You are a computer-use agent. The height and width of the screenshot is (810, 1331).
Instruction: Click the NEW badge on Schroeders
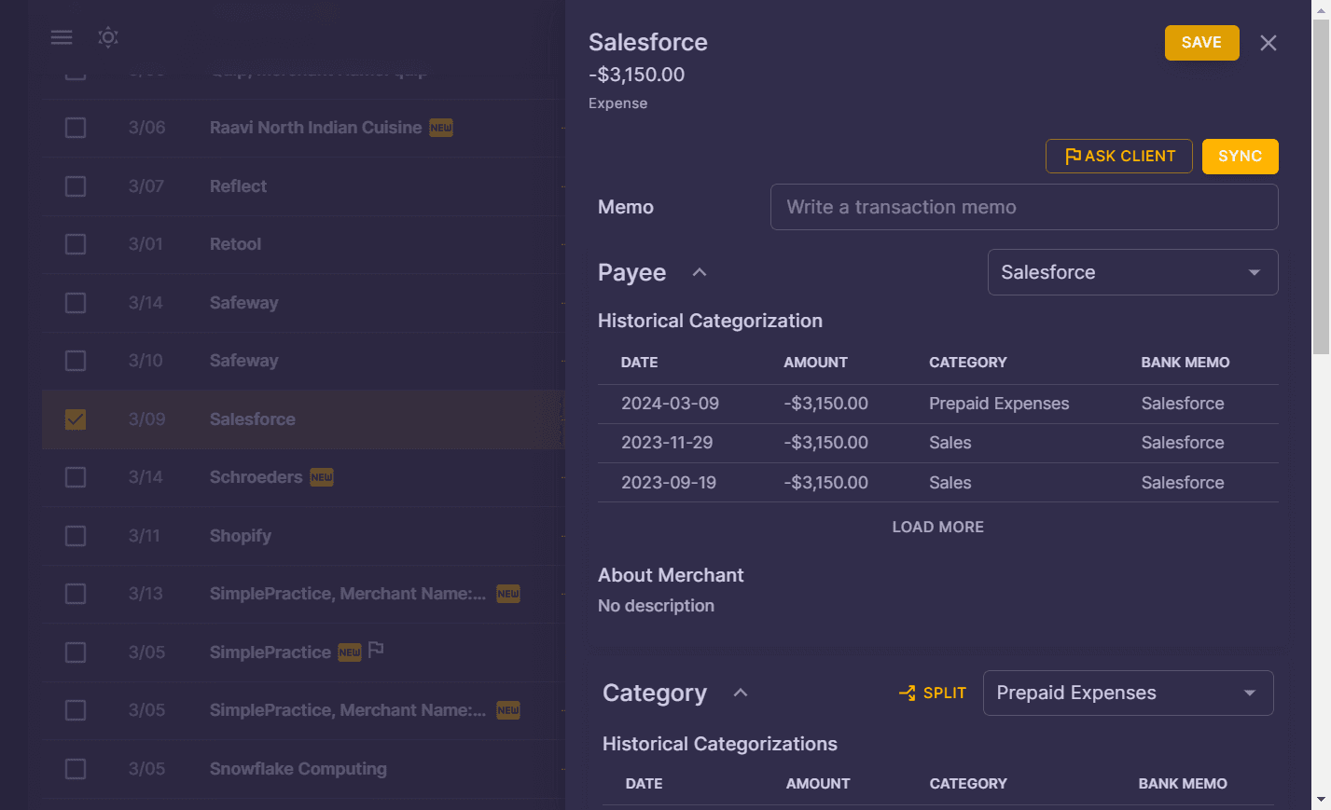click(x=321, y=476)
